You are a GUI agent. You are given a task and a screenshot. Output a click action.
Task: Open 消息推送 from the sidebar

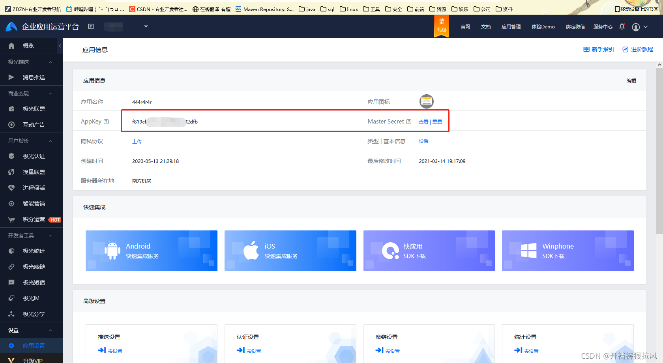(34, 77)
